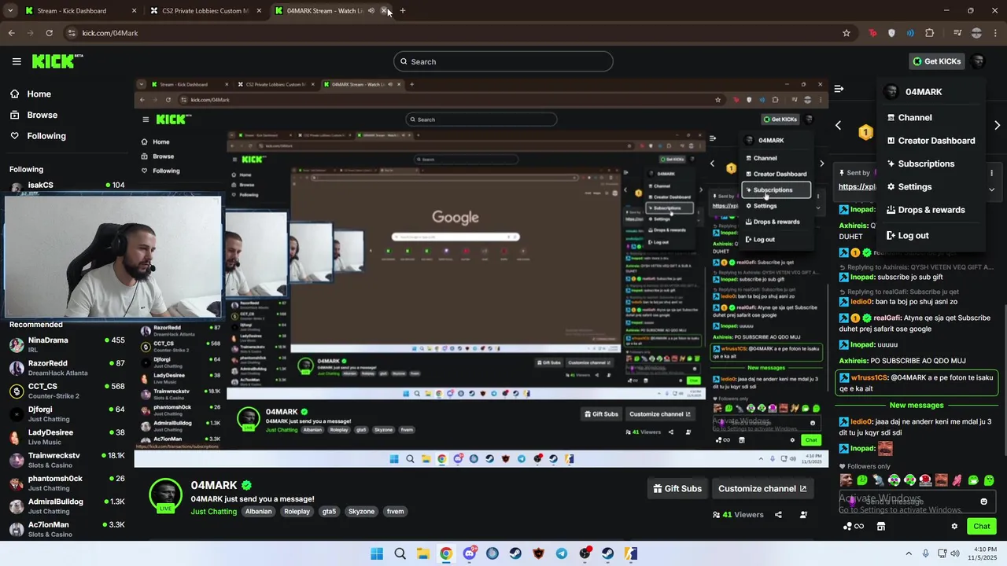1007x566 pixels.
Task: Open Telegram from the taskbar
Action: [562, 553]
